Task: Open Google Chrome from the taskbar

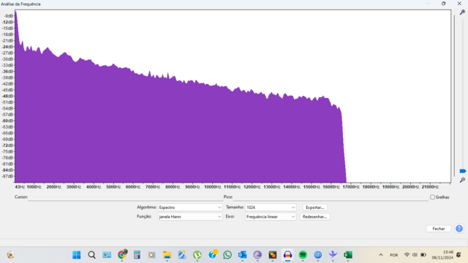Action: pyautogui.click(x=122, y=255)
